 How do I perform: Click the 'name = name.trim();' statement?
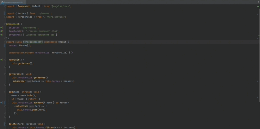24,96
